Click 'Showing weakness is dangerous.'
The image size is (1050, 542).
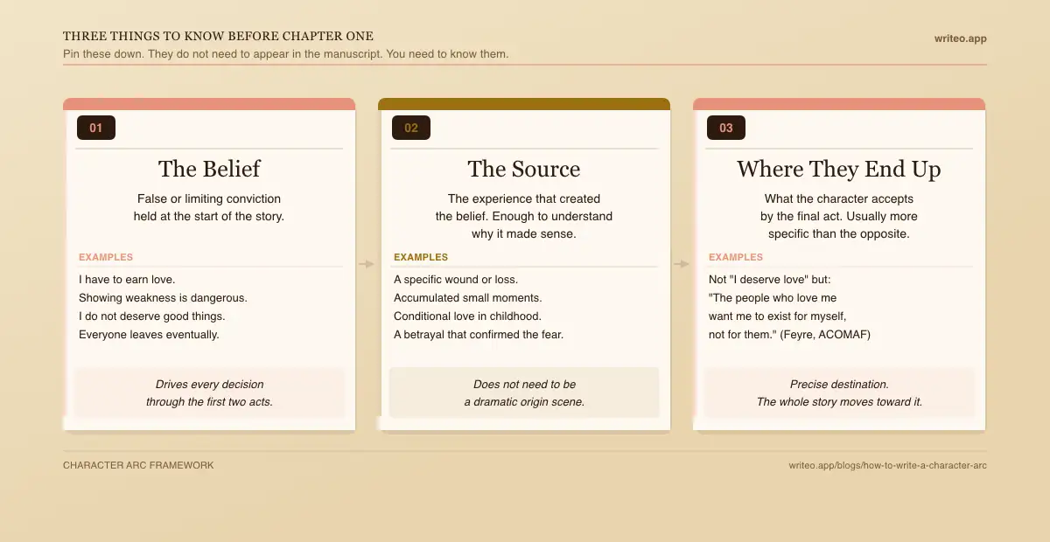coord(163,298)
